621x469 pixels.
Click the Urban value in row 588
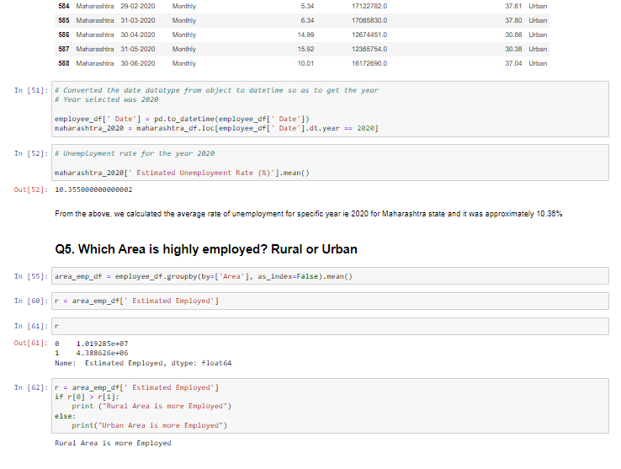pyautogui.click(x=538, y=63)
